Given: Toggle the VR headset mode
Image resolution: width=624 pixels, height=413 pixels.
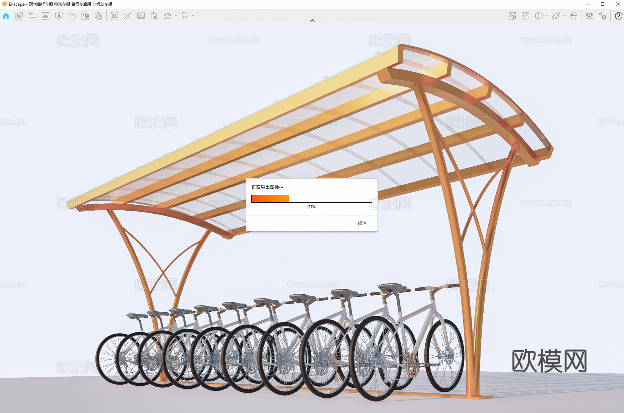Looking at the screenshot, I should pos(573,16).
